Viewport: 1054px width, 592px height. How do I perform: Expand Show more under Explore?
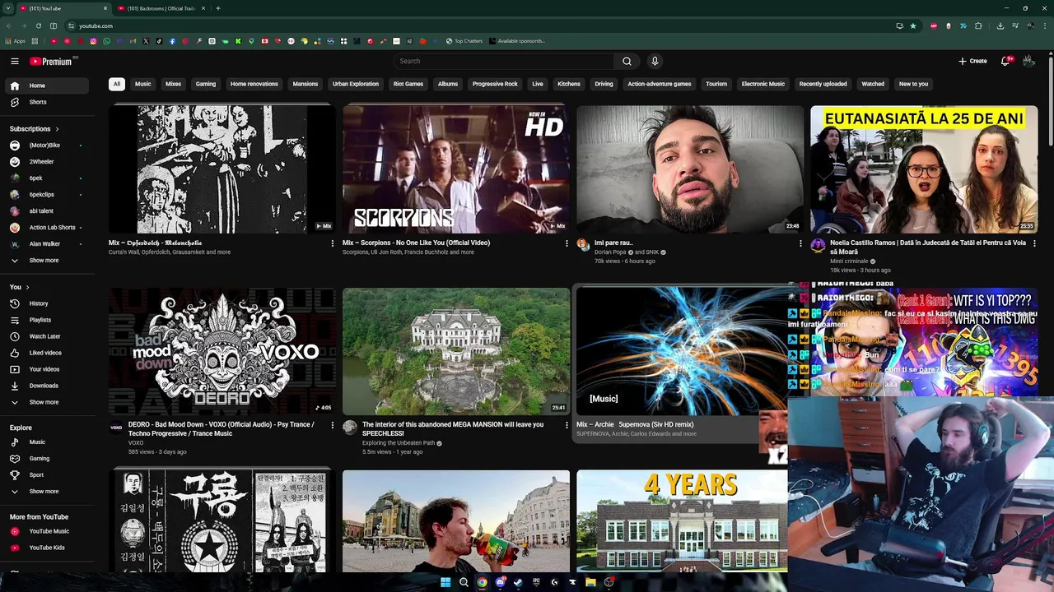click(x=48, y=492)
